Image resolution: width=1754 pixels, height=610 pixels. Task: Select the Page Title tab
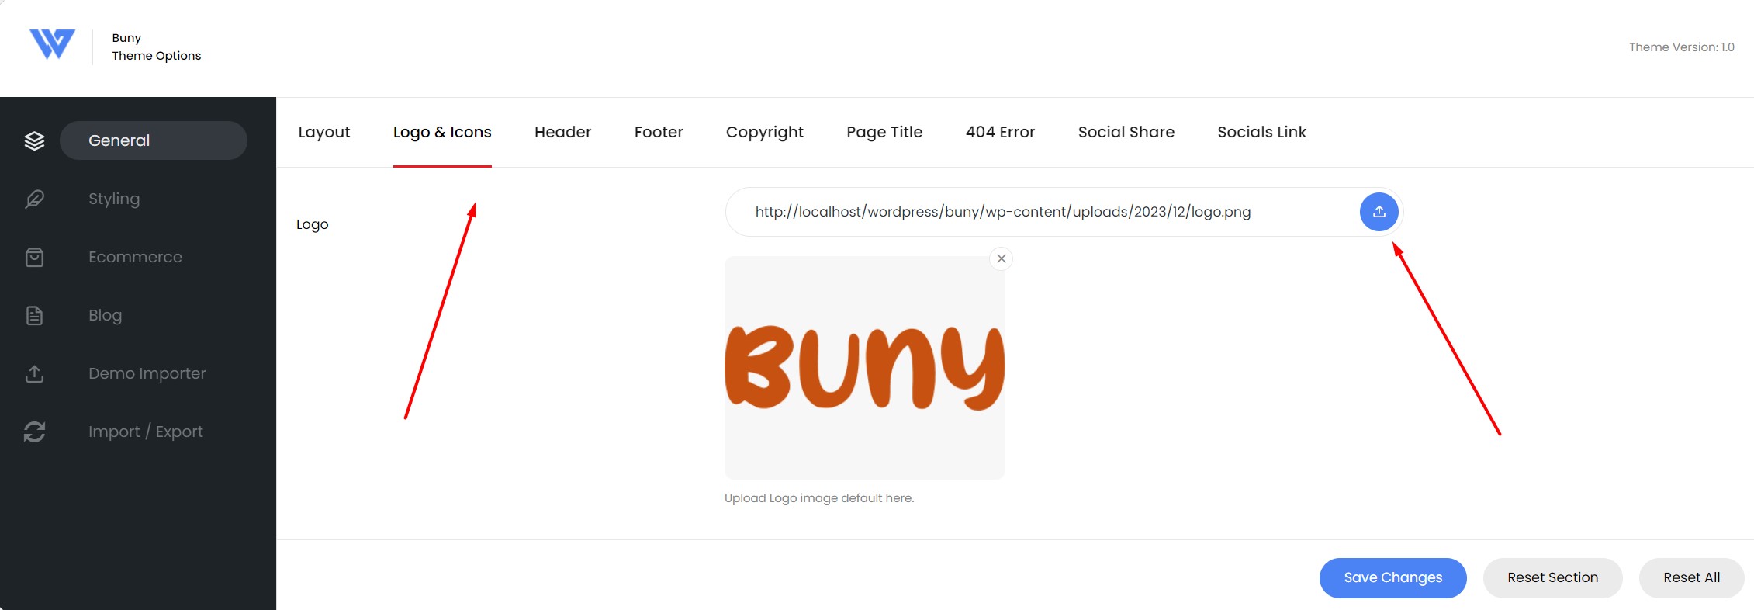coord(884,132)
